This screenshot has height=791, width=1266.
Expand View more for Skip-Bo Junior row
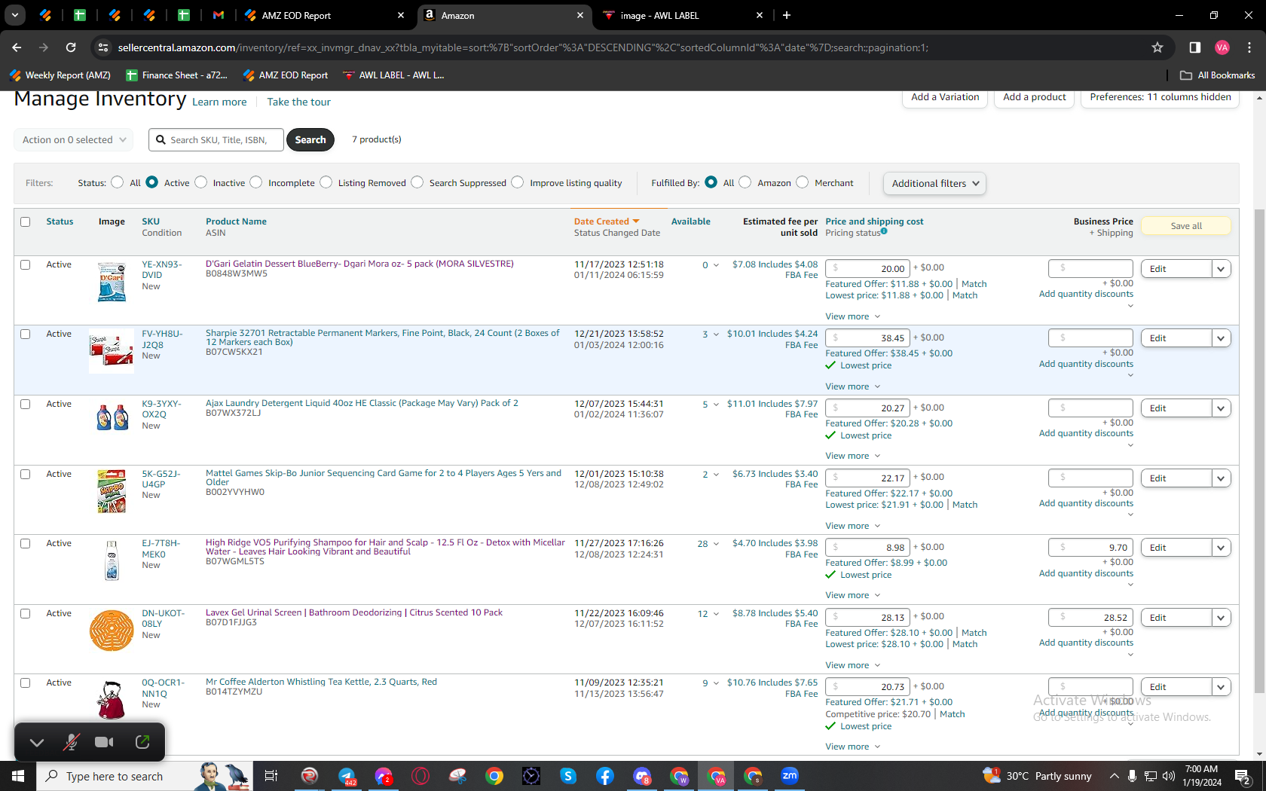[x=852, y=526]
